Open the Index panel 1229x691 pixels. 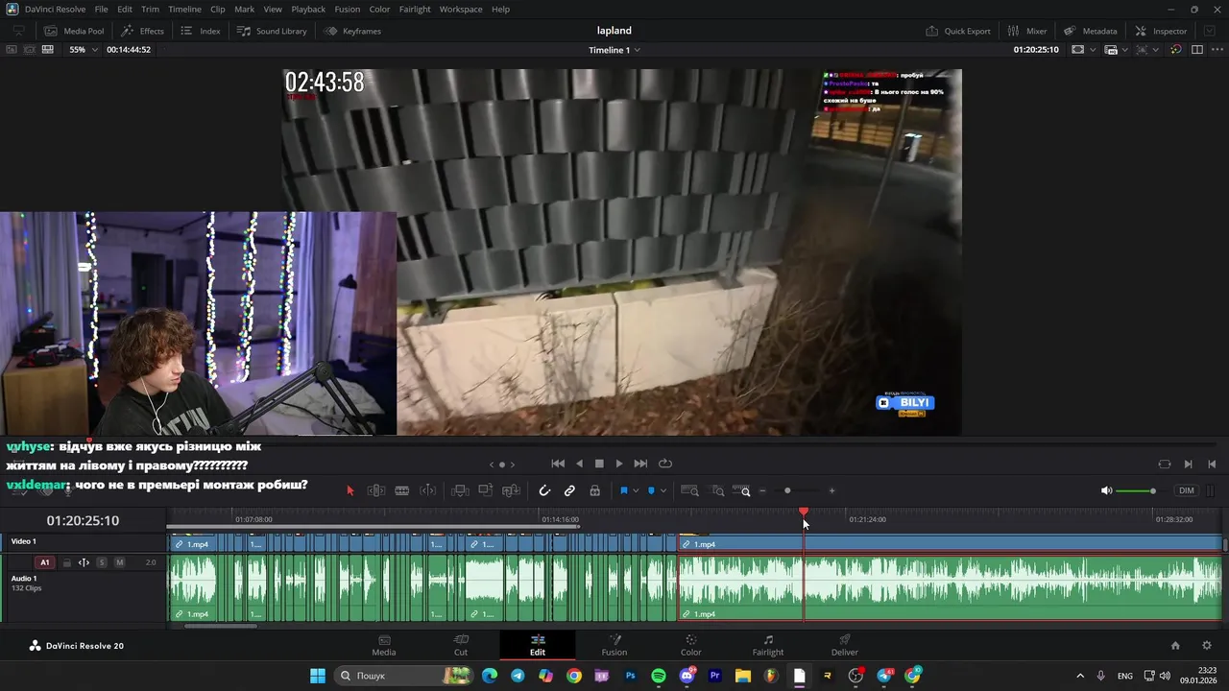pyautogui.click(x=201, y=31)
